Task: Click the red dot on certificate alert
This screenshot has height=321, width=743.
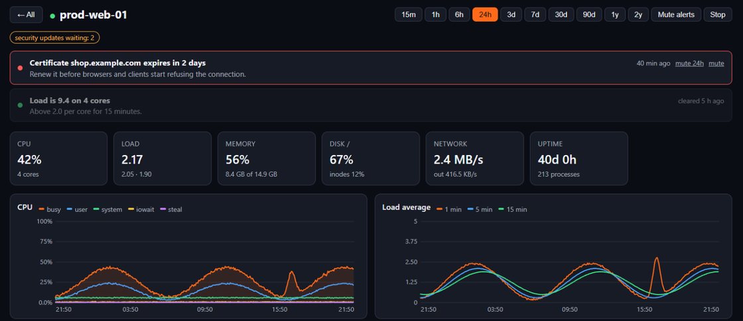Action: click(20, 68)
